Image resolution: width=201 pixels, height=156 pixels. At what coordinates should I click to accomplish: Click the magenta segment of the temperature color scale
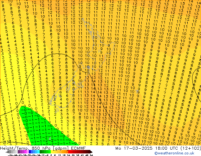25,152
